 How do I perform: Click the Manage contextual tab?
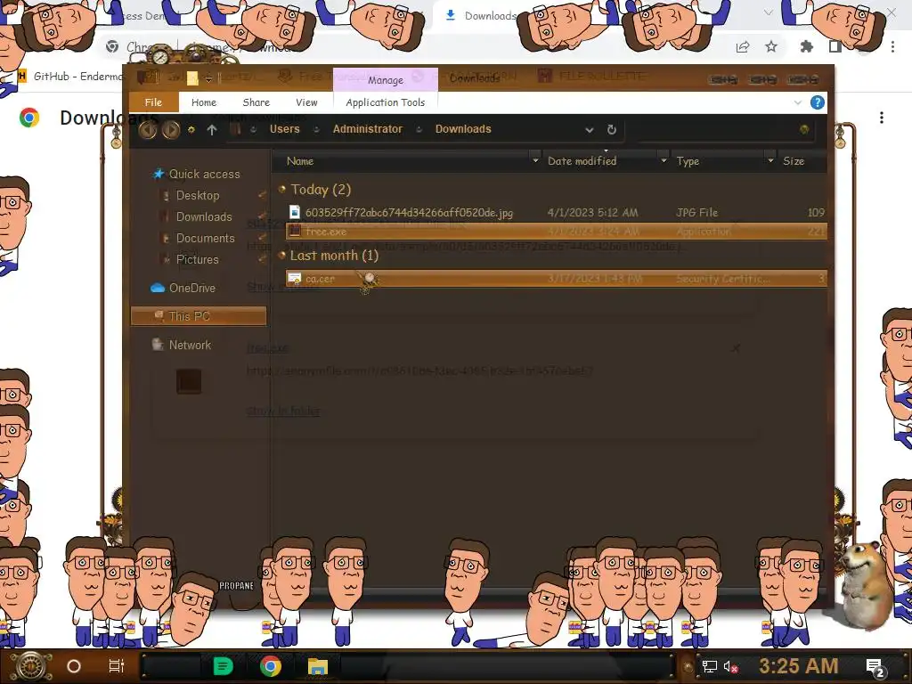click(385, 79)
